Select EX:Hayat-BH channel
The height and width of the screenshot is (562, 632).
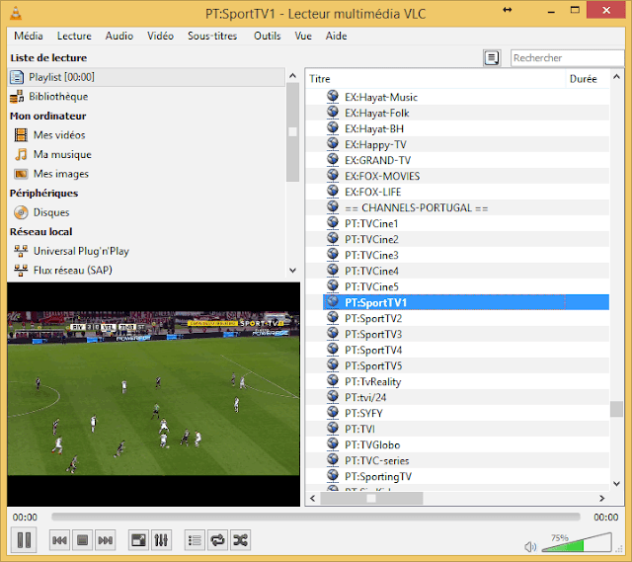pyautogui.click(x=457, y=128)
